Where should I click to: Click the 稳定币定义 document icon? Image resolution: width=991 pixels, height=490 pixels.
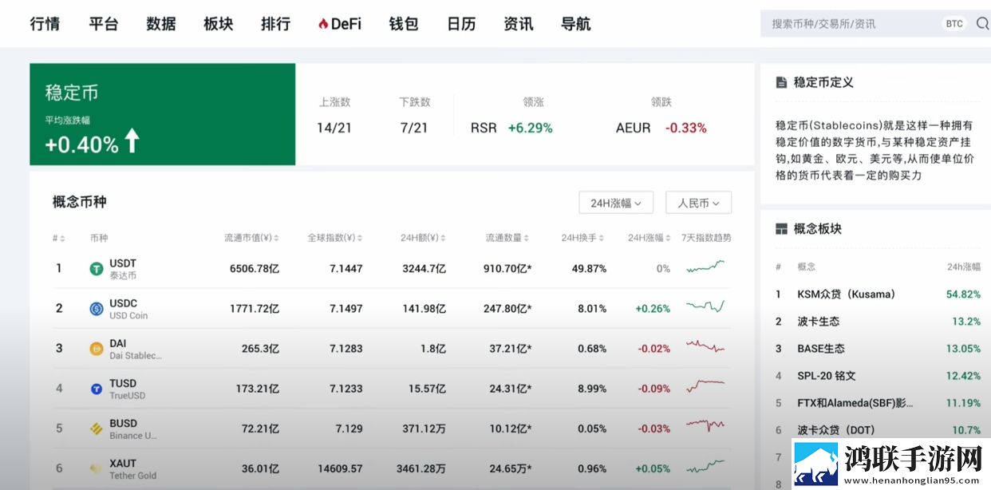tap(781, 82)
